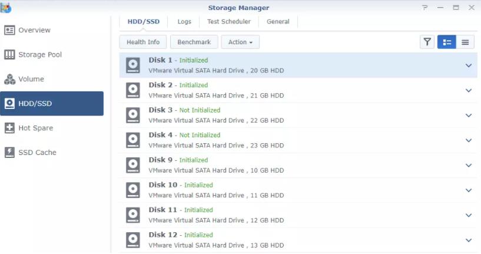
Task: Open the Action dropdown menu
Action: (240, 42)
